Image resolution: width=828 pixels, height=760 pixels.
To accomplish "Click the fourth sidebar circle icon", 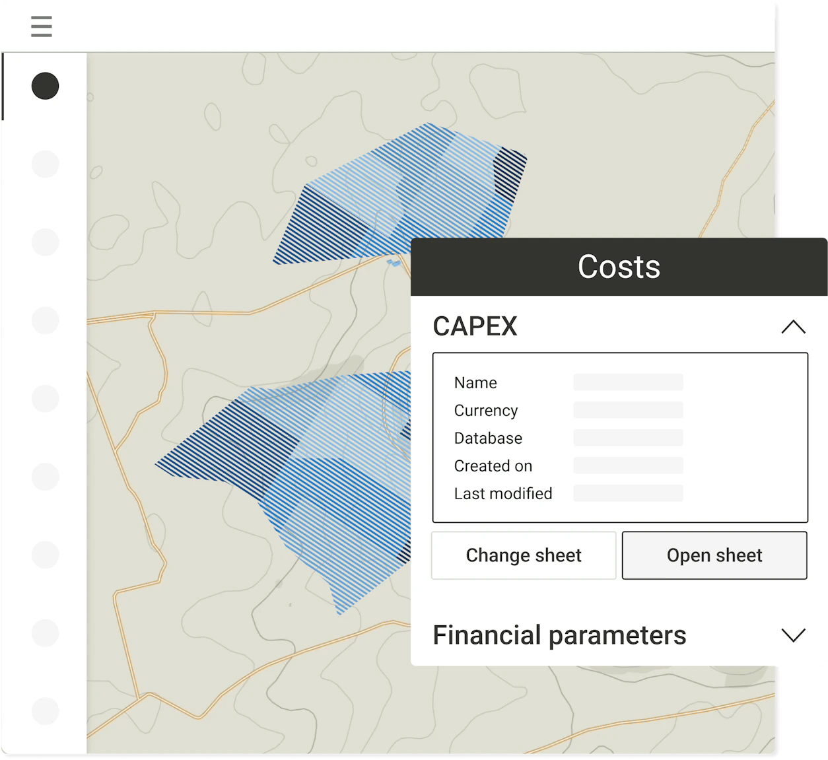I will [x=46, y=320].
